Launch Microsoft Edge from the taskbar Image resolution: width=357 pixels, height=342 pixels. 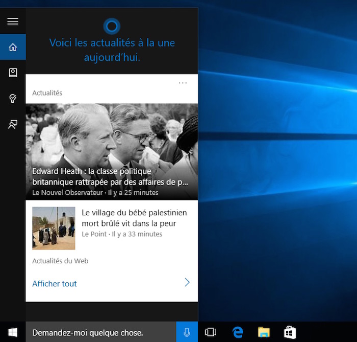pyautogui.click(x=238, y=332)
